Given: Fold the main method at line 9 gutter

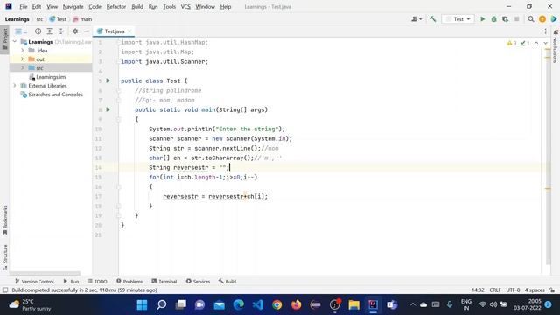Looking at the screenshot, I should click(119, 119).
